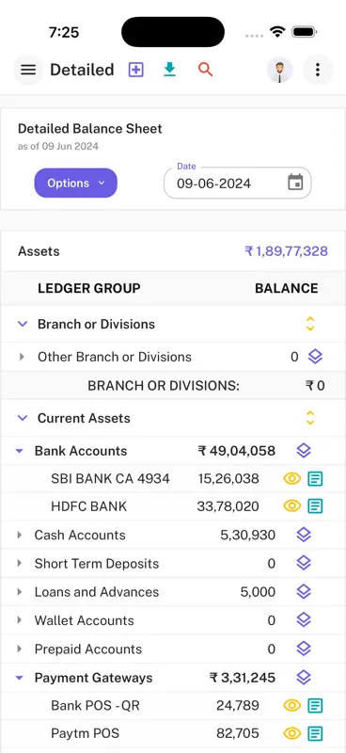Click the layers icon beside Bank Accounts
This screenshot has width=346, height=753.
[x=304, y=451]
